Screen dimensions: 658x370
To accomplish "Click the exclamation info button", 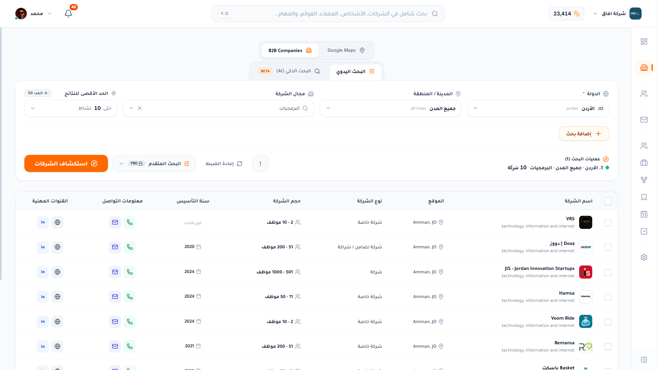I will [x=260, y=163].
